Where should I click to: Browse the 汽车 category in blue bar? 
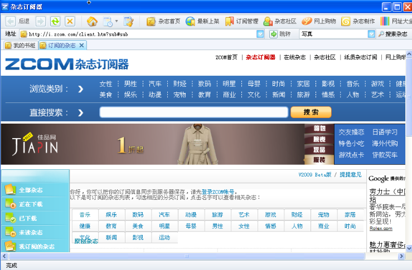[x=155, y=84]
